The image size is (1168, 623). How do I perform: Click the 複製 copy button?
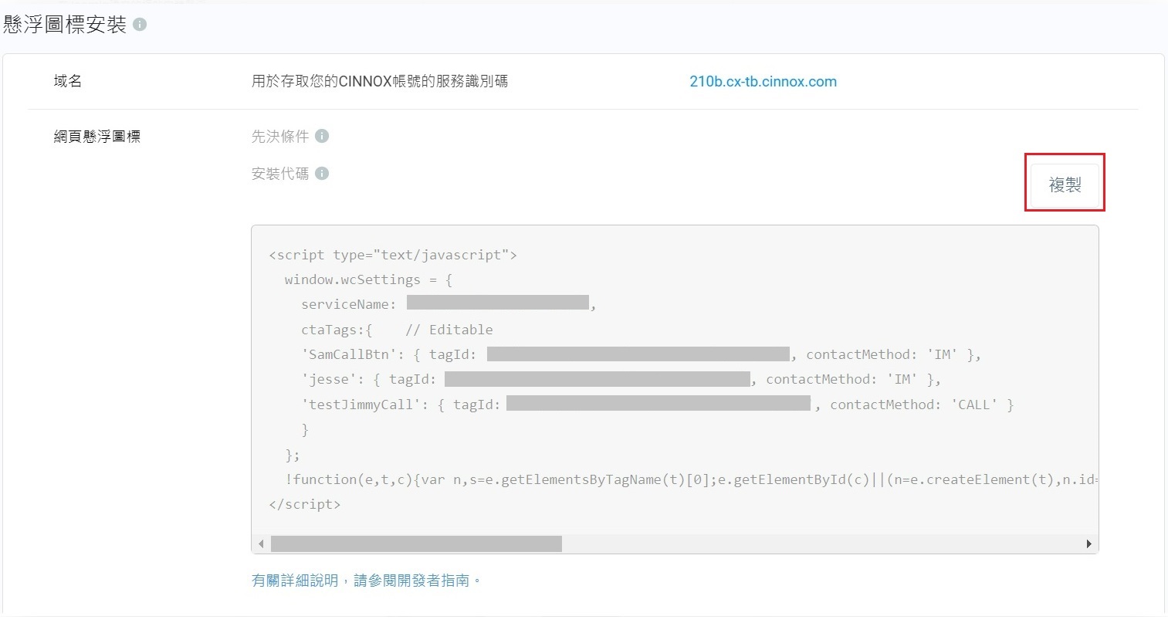(x=1065, y=185)
